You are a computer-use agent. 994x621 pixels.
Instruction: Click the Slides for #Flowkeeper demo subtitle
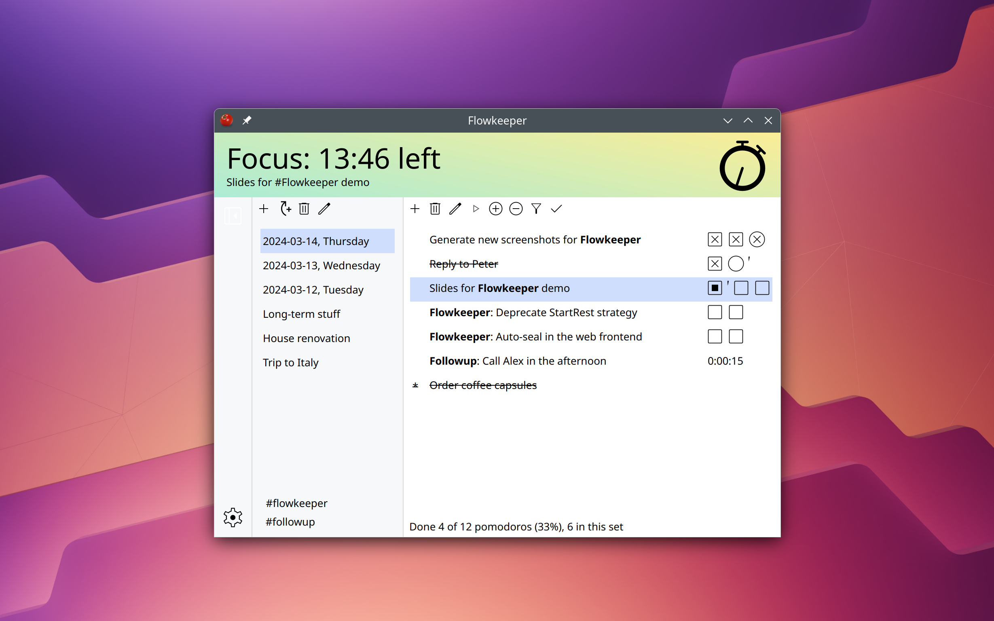pyautogui.click(x=298, y=182)
